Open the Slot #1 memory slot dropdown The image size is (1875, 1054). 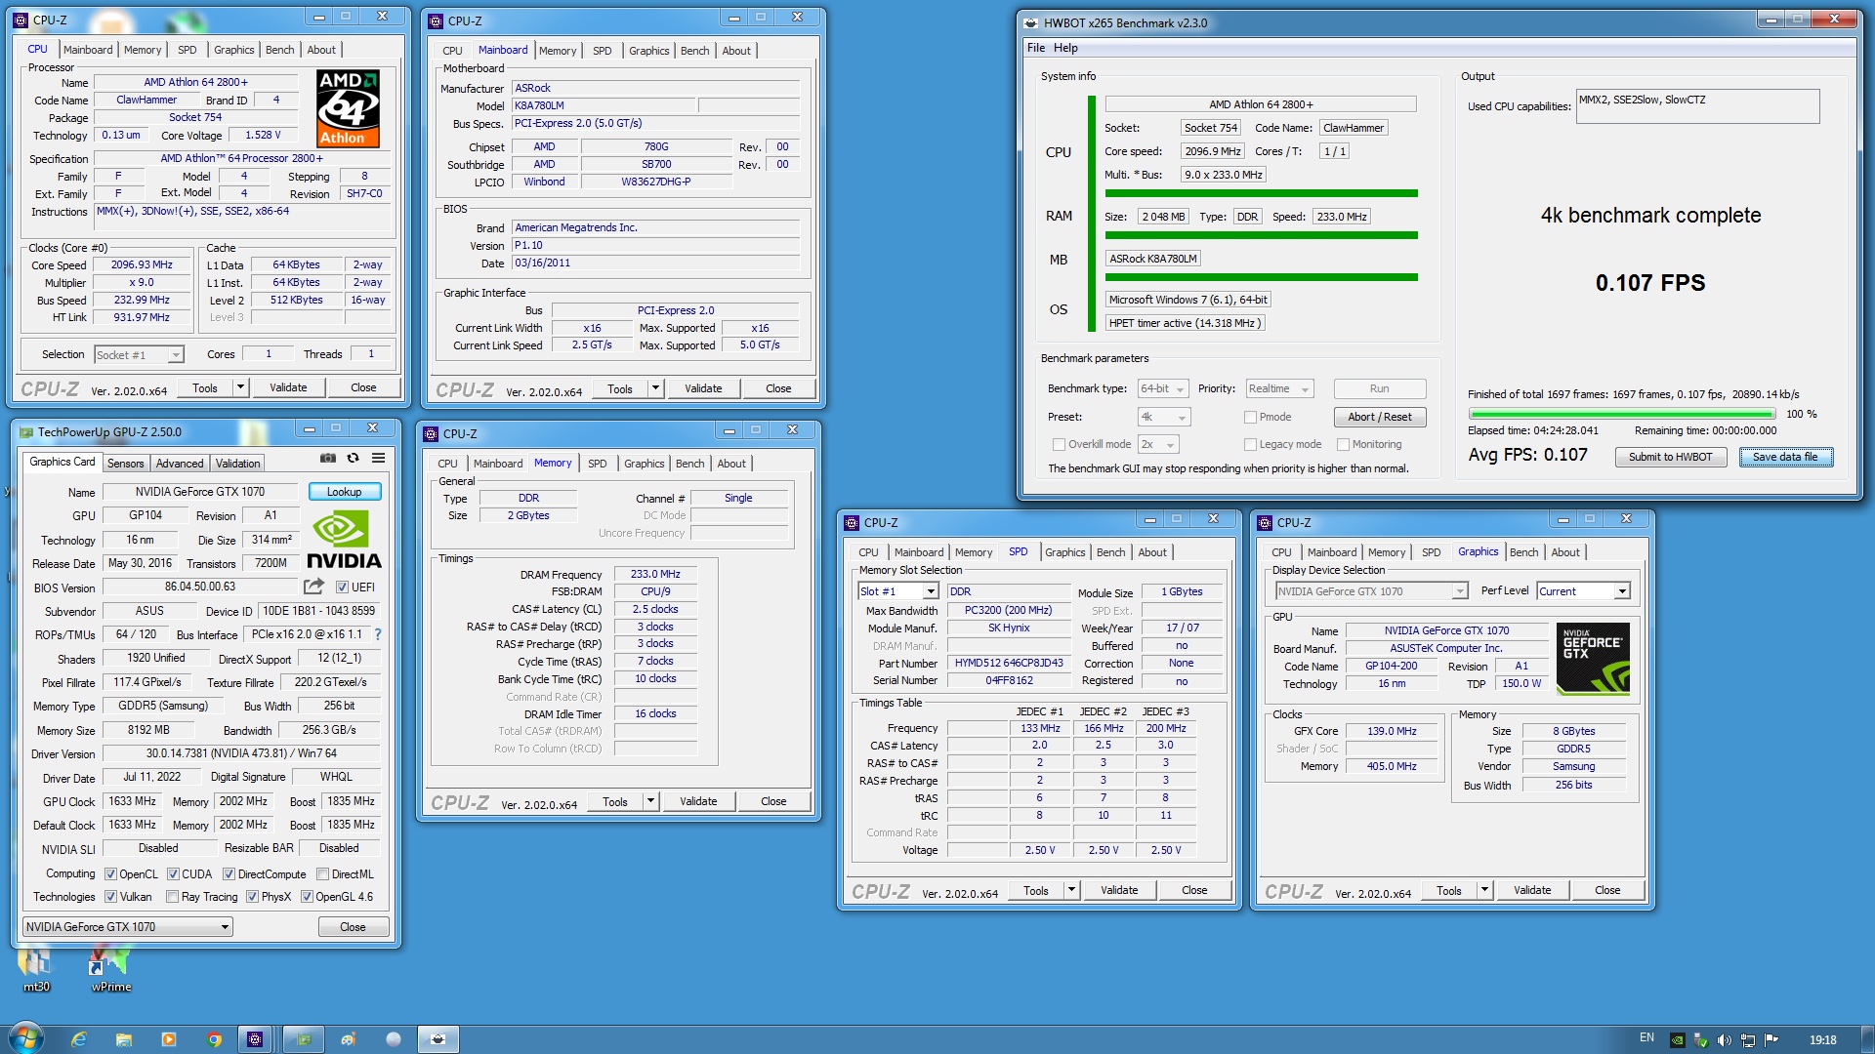pyautogui.click(x=898, y=591)
